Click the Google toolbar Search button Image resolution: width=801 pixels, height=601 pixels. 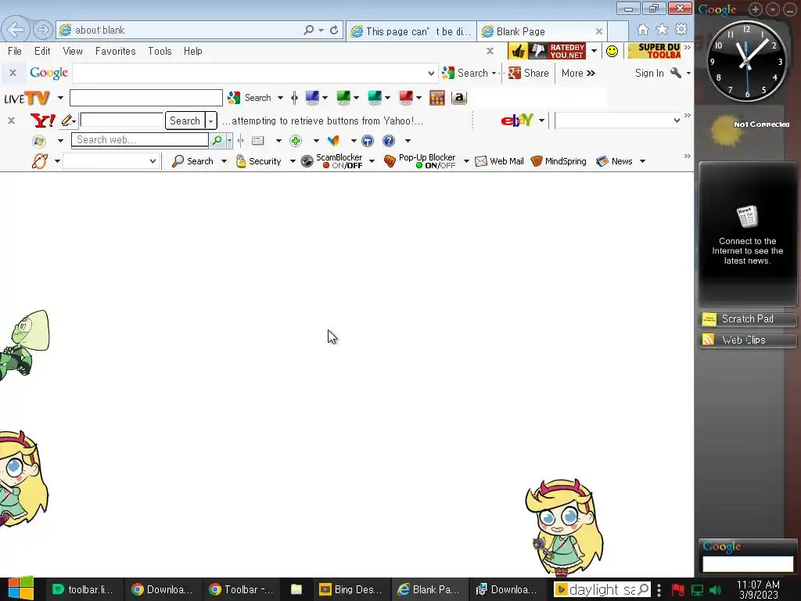pos(465,73)
